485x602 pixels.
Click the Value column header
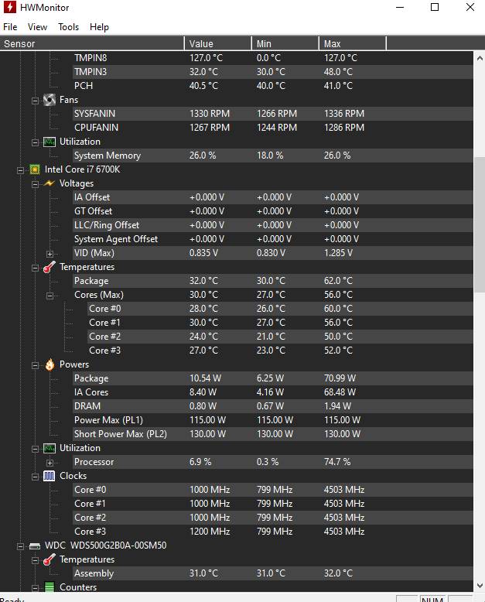218,43
